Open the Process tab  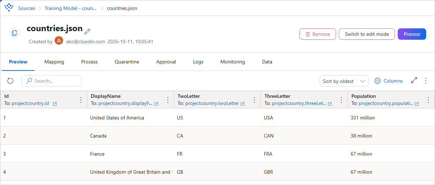click(x=89, y=62)
